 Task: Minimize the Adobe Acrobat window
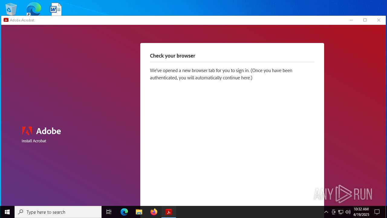coord(351,20)
